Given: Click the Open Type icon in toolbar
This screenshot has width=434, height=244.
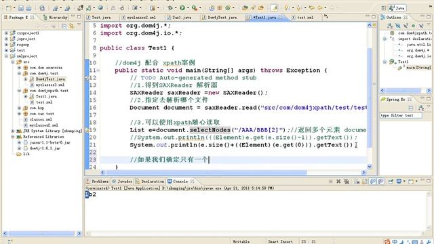Looking at the screenshot, I should (245, 8).
